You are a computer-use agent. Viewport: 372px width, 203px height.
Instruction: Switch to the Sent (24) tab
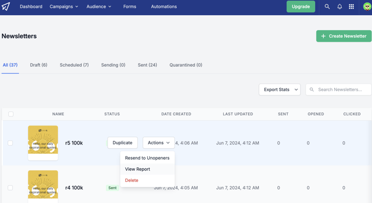point(147,65)
